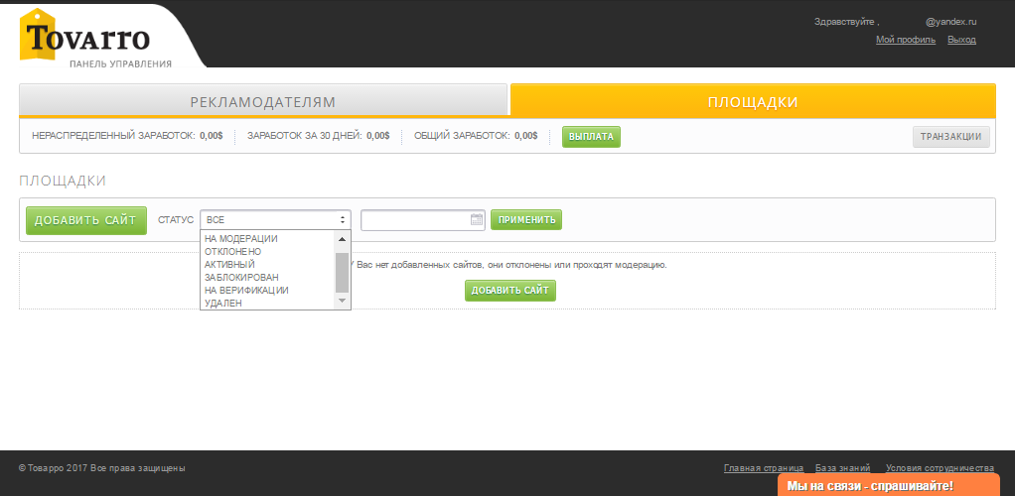Image resolution: width=1015 pixels, height=496 pixels.
Task: Open the 'Мы на связи - спрашивайте!' chat widget
Action: point(888,485)
